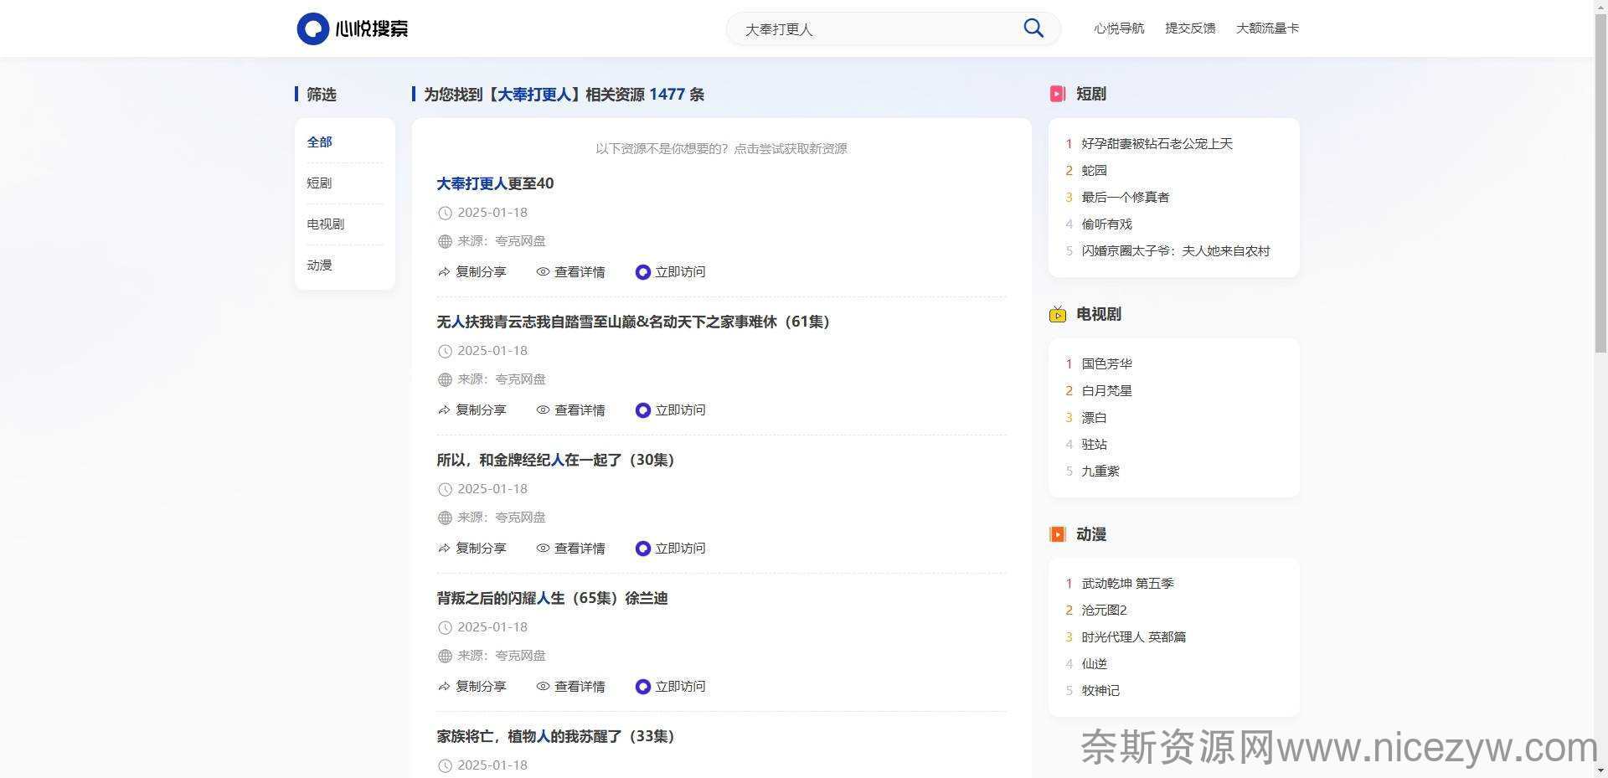This screenshot has height=778, width=1608.
Task: Click the try new resources hint link
Action: pyautogui.click(x=721, y=148)
